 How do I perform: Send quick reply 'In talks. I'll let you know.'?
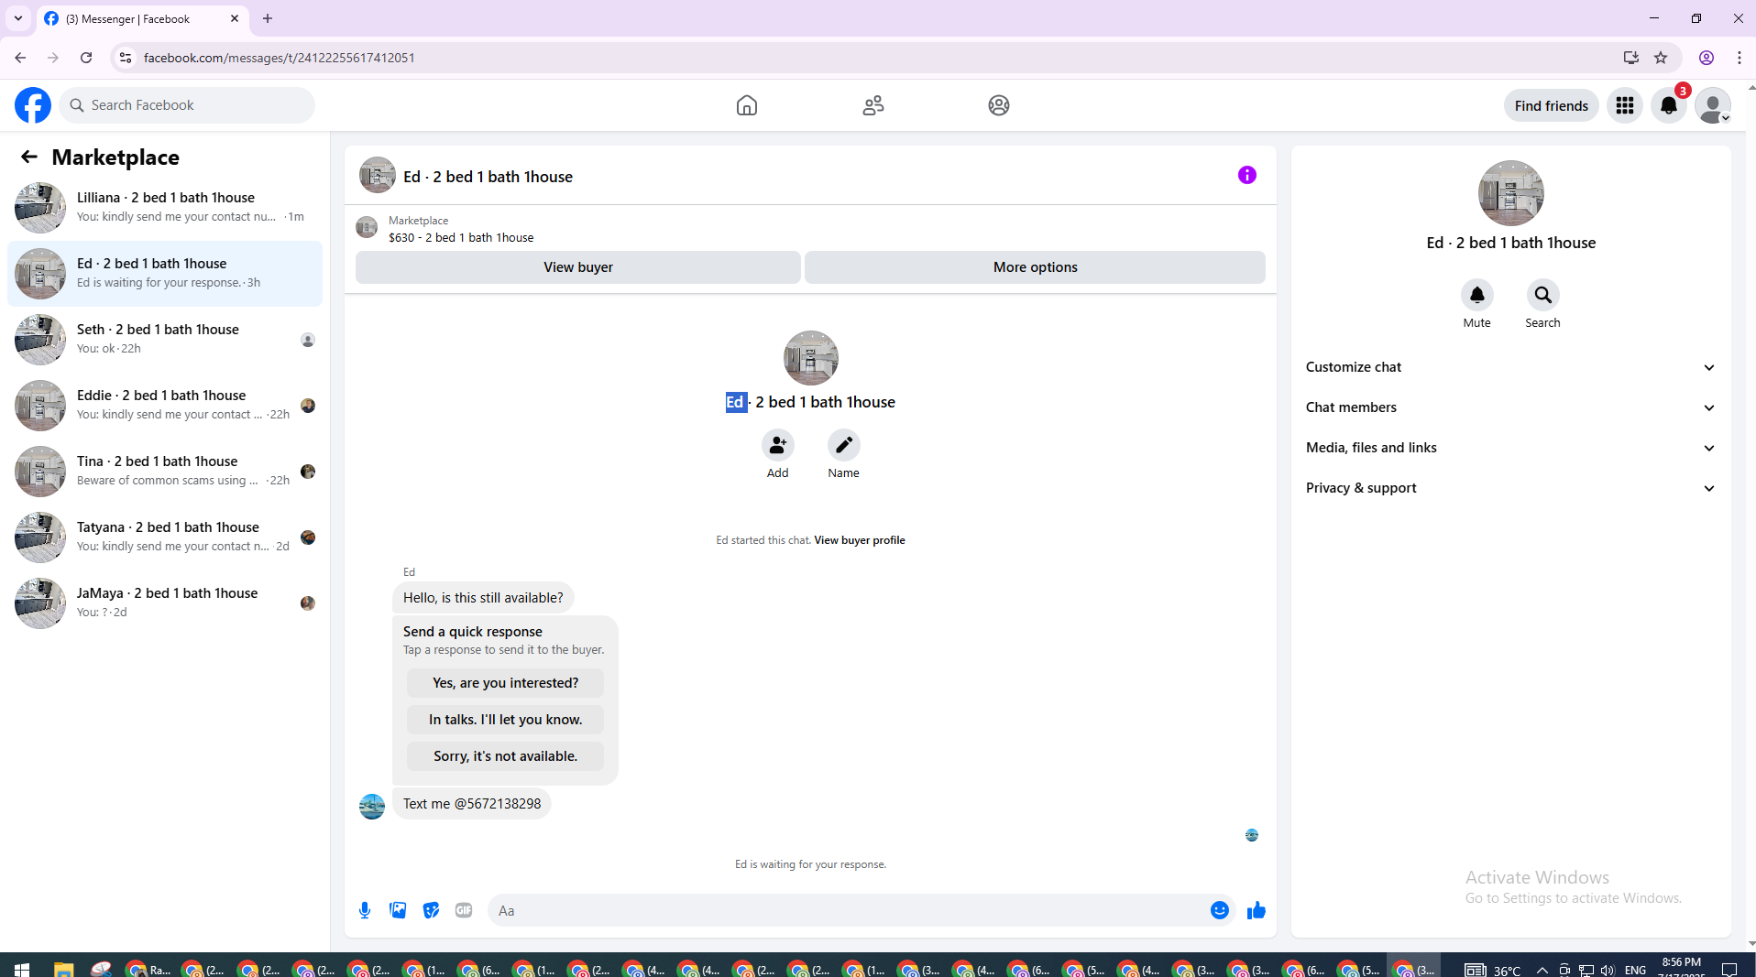coord(505,720)
